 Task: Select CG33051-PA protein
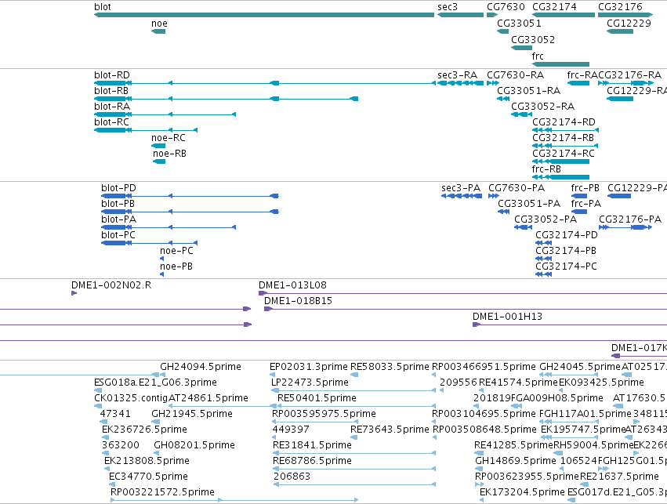[x=504, y=212]
